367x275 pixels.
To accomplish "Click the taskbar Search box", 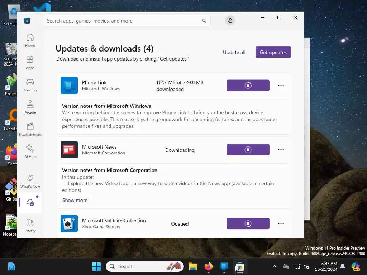I will click(145, 266).
